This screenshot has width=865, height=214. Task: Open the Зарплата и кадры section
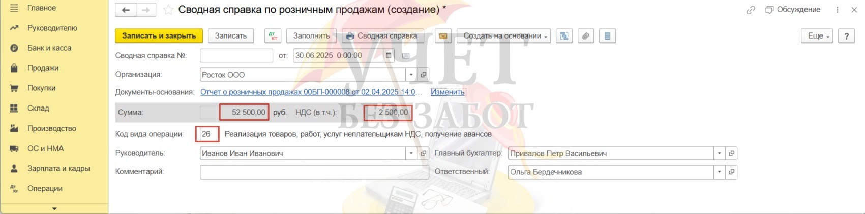[x=58, y=168]
